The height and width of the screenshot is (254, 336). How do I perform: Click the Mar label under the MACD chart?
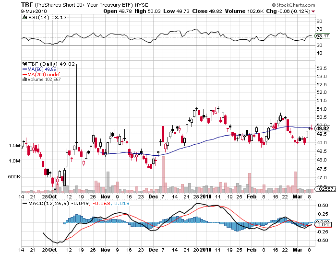pyautogui.click(x=298, y=250)
